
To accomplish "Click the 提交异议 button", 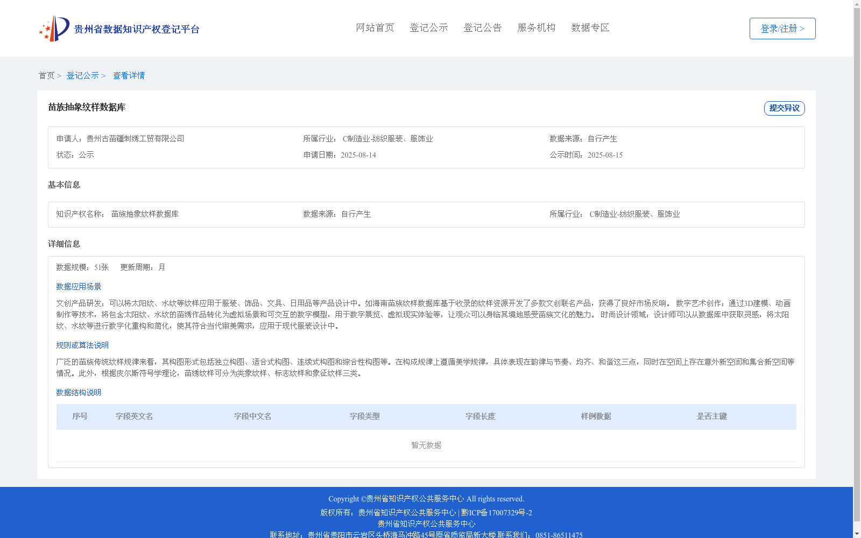I will 784,108.
